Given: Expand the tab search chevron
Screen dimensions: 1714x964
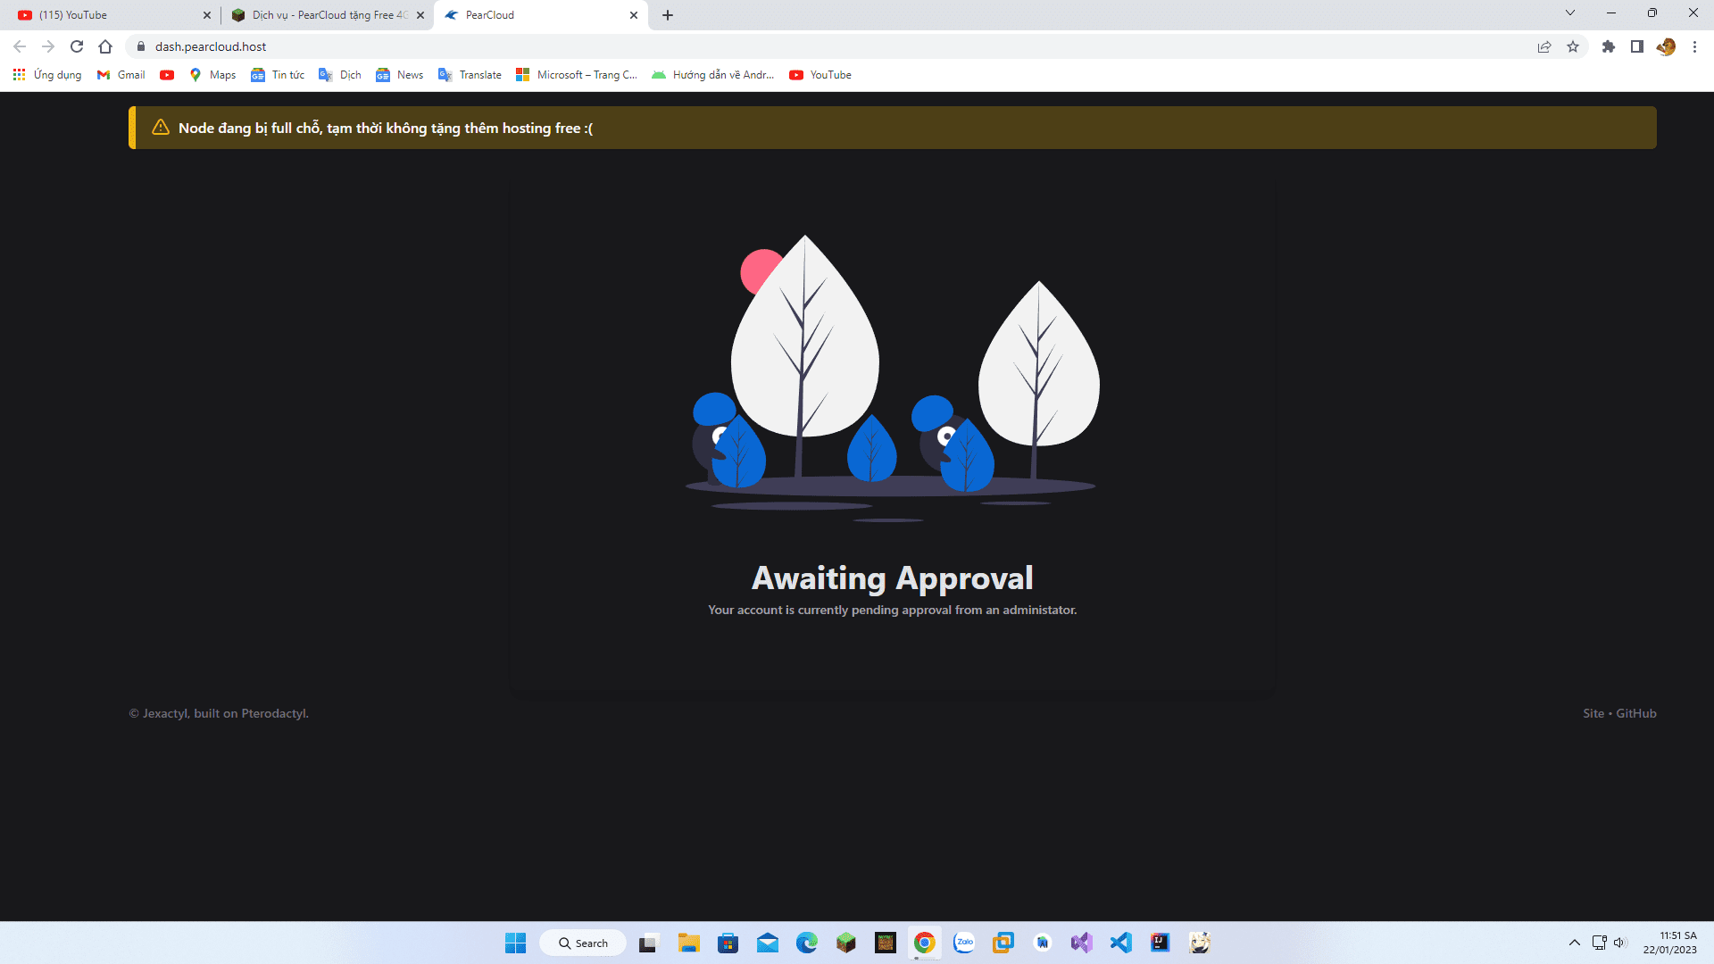Looking at the screenshot, I should click(1570, 13).
